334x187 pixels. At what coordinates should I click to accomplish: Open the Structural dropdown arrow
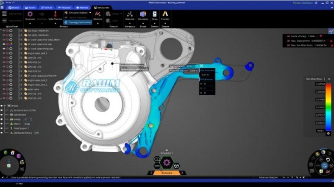(30, 23)
